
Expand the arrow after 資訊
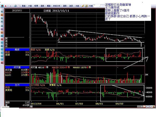pyautogui.click(x=74, y=6)
